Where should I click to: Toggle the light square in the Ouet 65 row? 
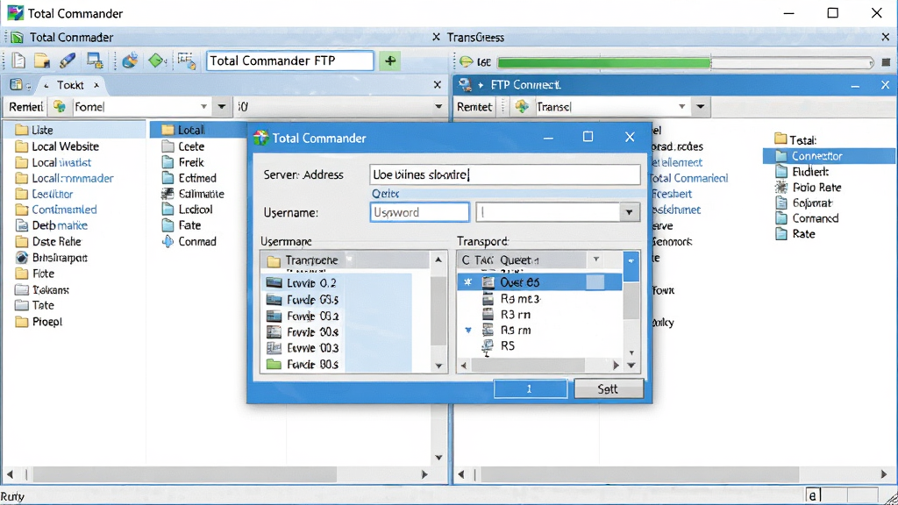pyautogui.click(x=595, y=281)
